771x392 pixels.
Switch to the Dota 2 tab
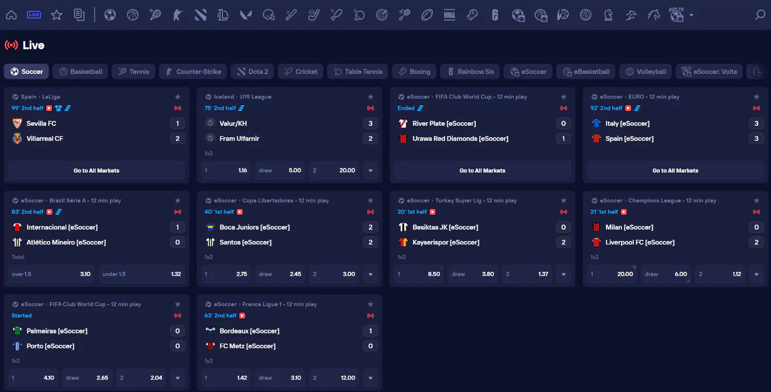(252, 71)
